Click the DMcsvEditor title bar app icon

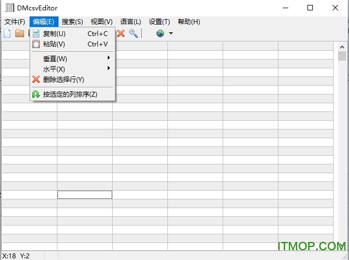(9, 8)
